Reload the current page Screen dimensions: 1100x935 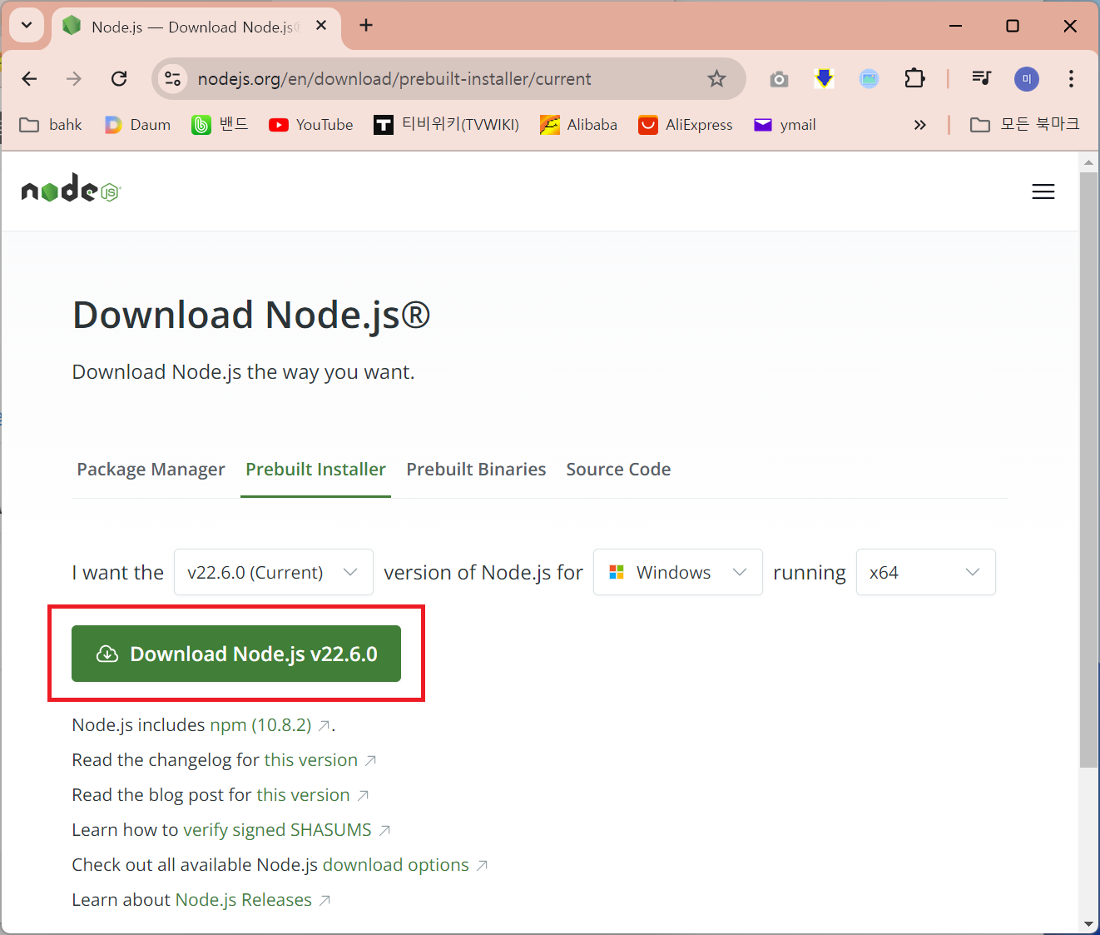pos(119,79)
